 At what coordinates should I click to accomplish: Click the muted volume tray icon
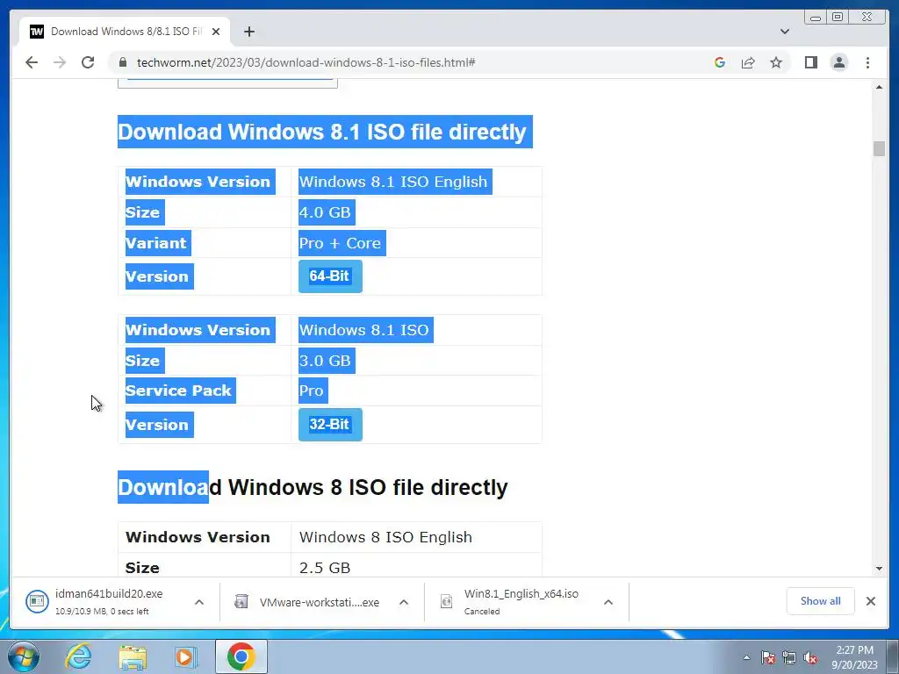tap(810, 657)
